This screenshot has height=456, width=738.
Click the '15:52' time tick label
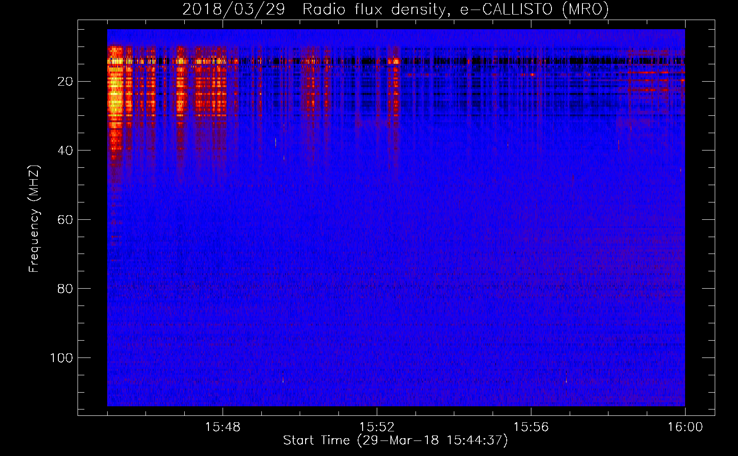tap(377, 427)
